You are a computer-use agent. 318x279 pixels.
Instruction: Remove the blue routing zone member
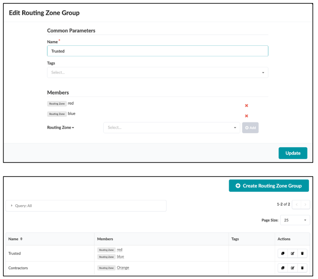pos(246,116)
